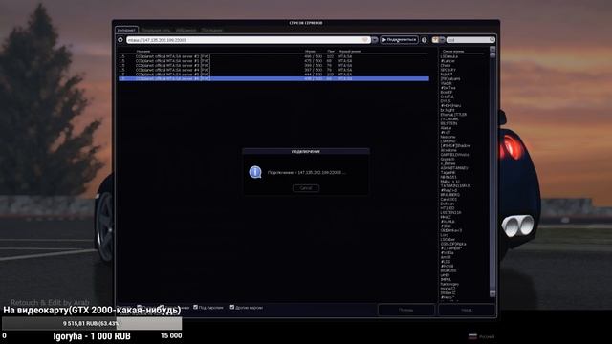Click the Список игроков list header

[x=453, y=51]
